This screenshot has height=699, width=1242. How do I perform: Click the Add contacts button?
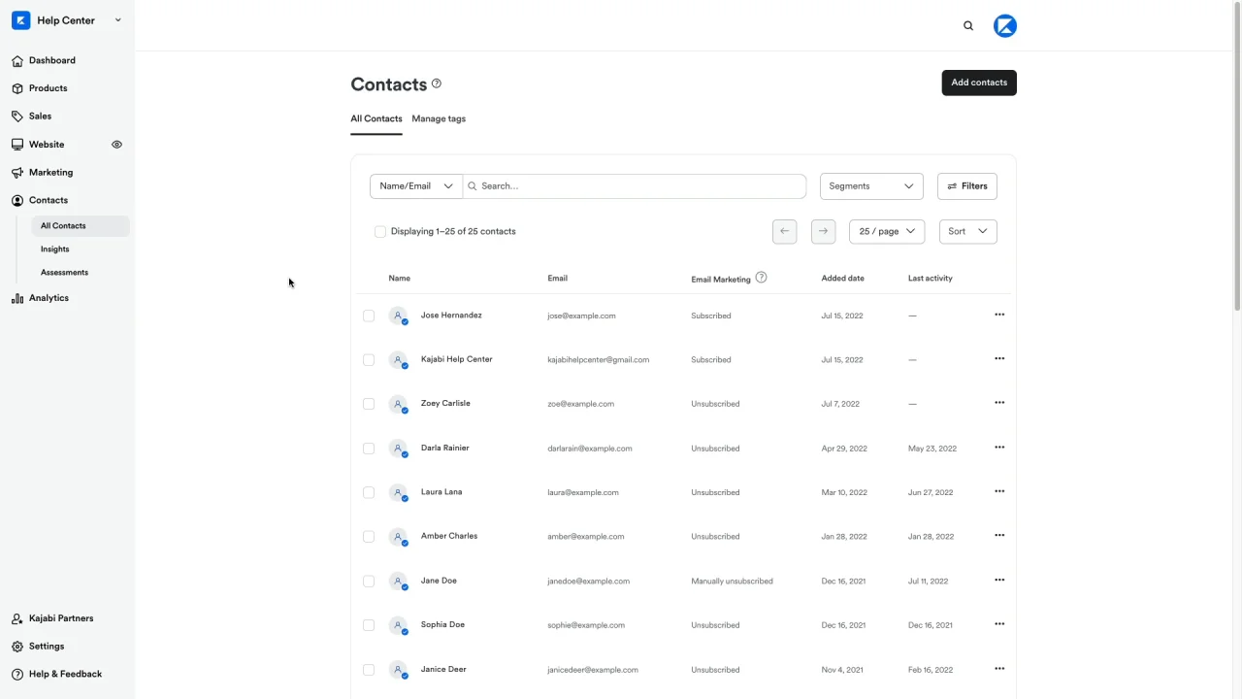[979, 83]
